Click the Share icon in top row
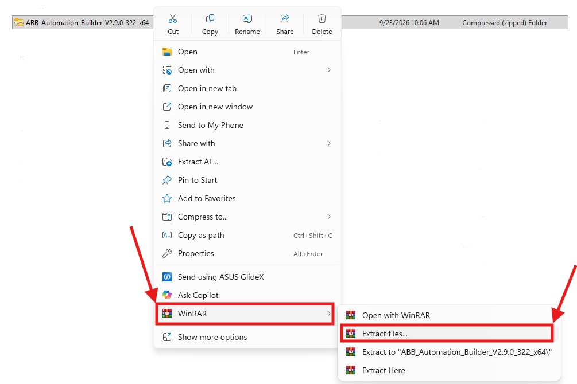The height and width of the screenshot is (384, 577). tap(285, 18)
